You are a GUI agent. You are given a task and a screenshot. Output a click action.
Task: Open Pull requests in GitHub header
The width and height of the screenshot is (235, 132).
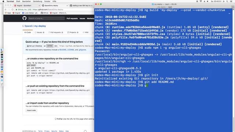click(x=72, y=18)
